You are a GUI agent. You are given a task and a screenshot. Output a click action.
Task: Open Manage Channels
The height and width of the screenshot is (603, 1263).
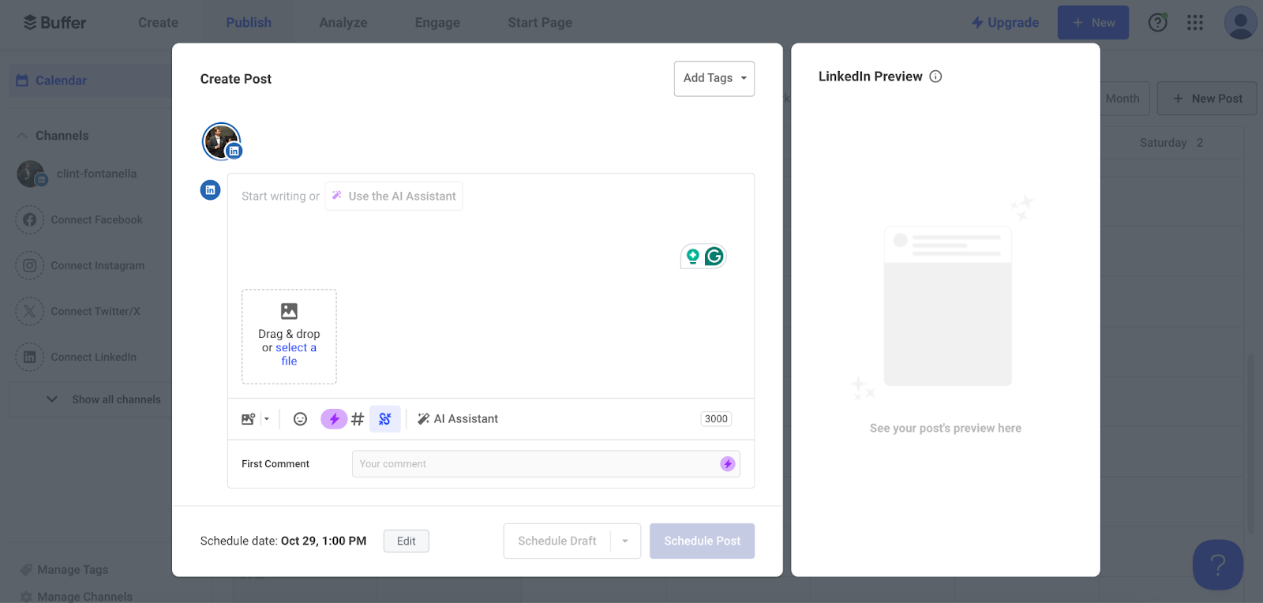(x=84, y=597)
